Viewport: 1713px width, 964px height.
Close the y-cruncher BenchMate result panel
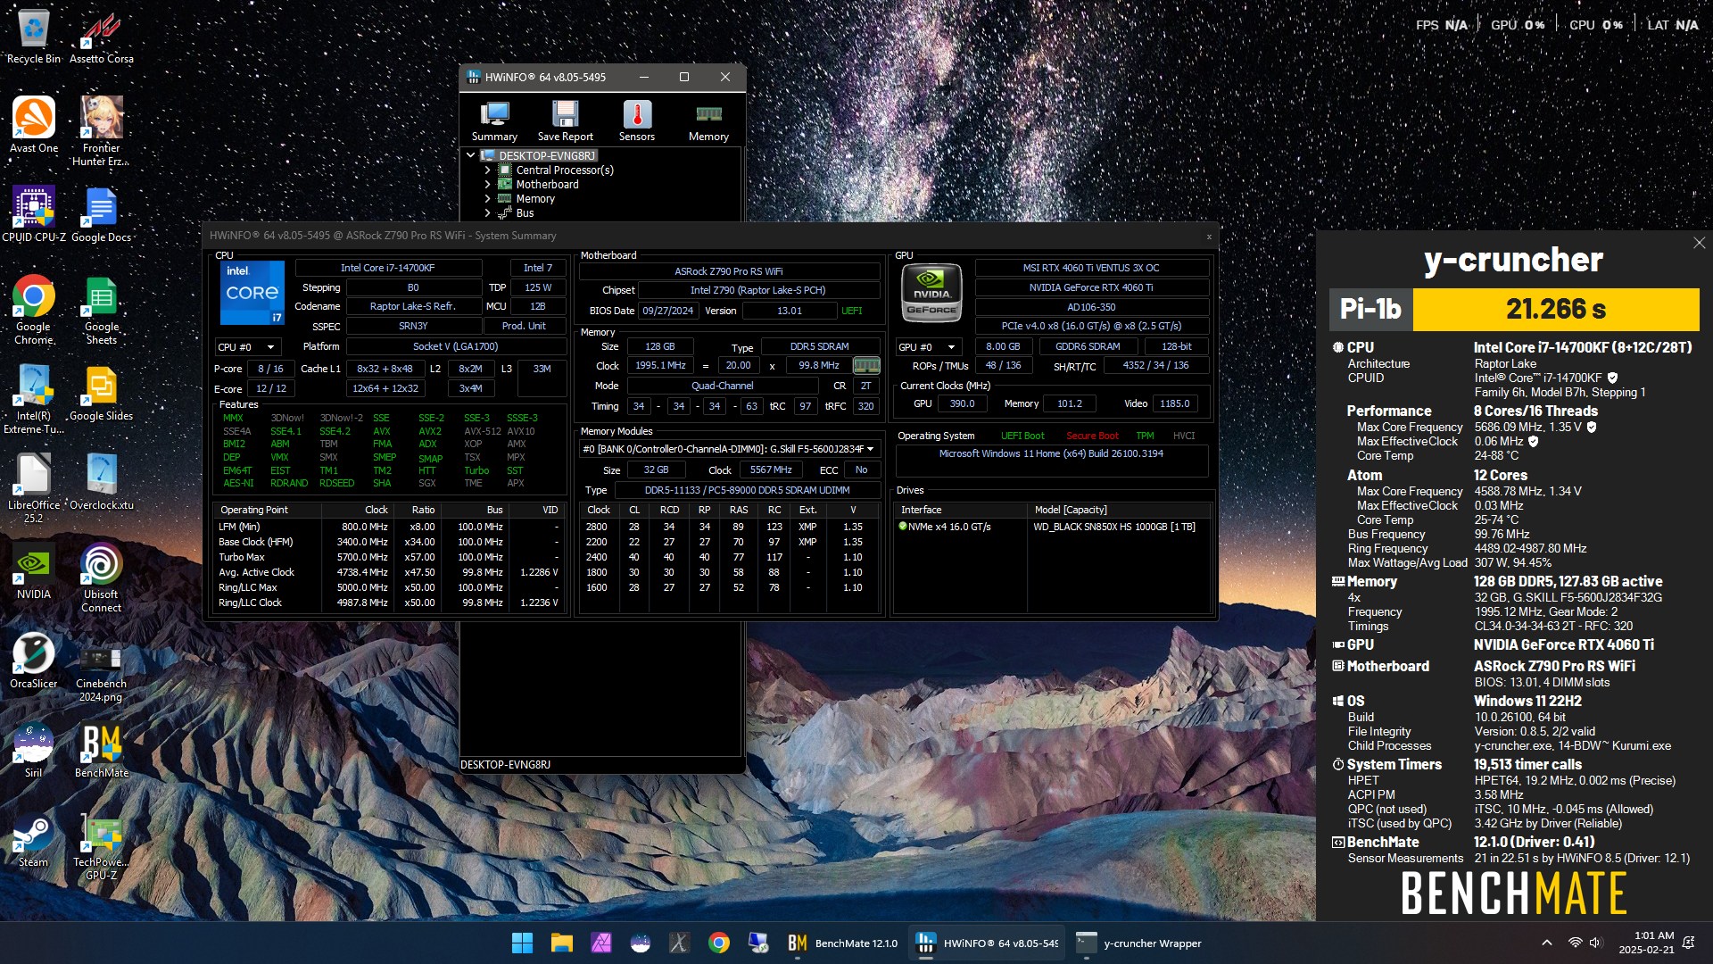(1699, 243)
